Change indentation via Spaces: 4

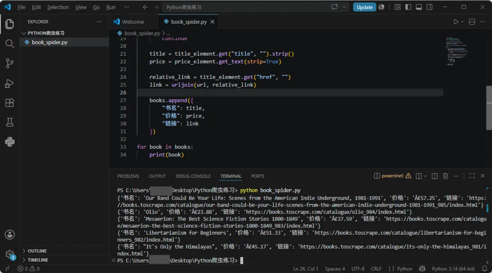(x=335, y=268)
